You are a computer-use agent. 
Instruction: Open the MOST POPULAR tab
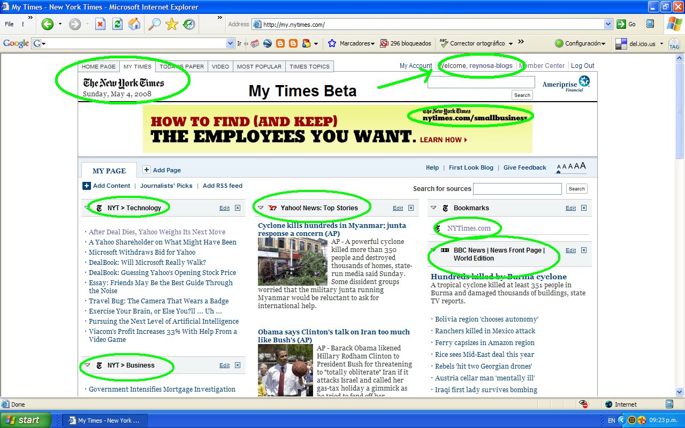click(259, 66)
